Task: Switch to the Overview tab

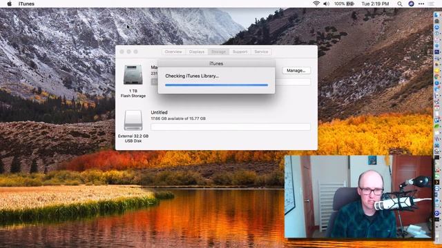Action: click(x=173, y=52)
